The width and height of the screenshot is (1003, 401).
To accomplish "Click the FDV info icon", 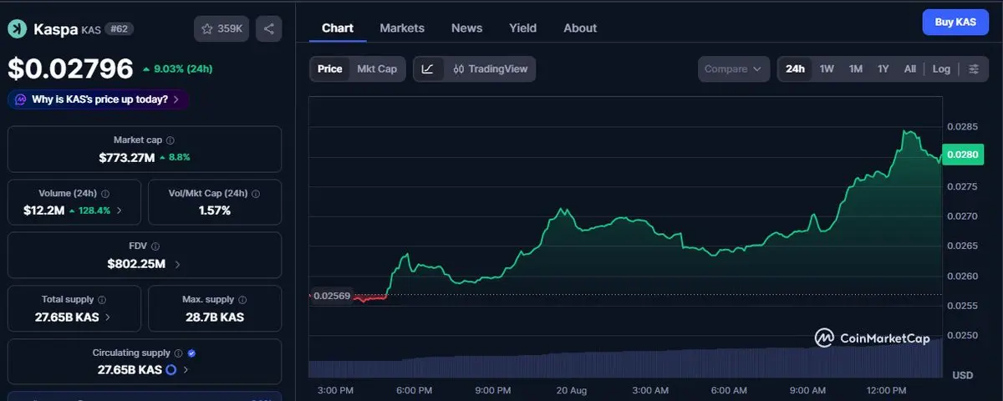I will 155,246.
